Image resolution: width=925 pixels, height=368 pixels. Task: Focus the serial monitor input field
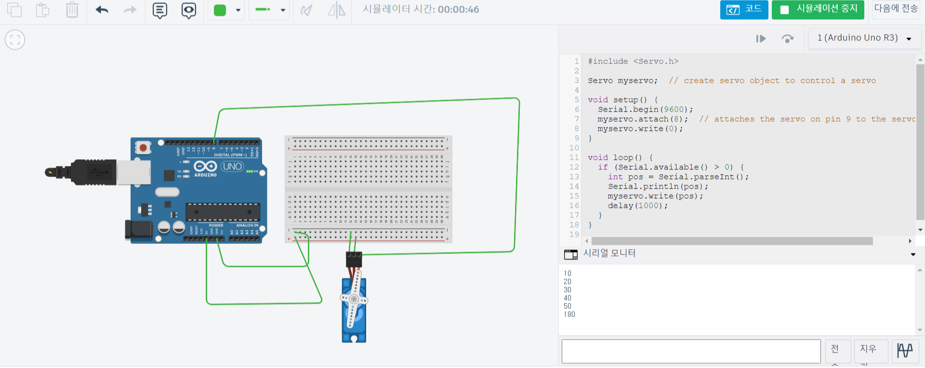(691, 351)
